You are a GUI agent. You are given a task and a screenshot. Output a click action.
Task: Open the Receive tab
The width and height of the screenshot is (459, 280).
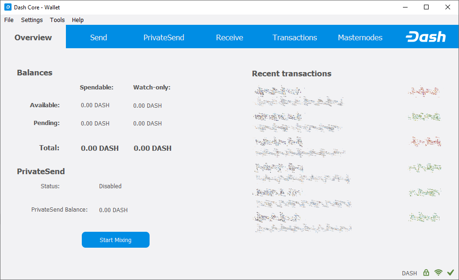pyautogui.click(x=229, y=37)
